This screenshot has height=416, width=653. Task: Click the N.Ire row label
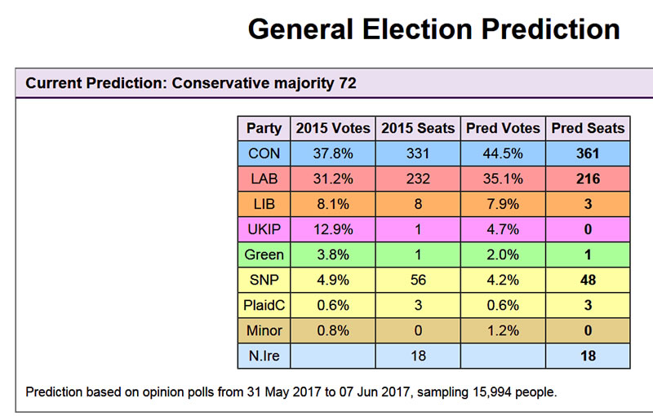(x=264, y=356)
